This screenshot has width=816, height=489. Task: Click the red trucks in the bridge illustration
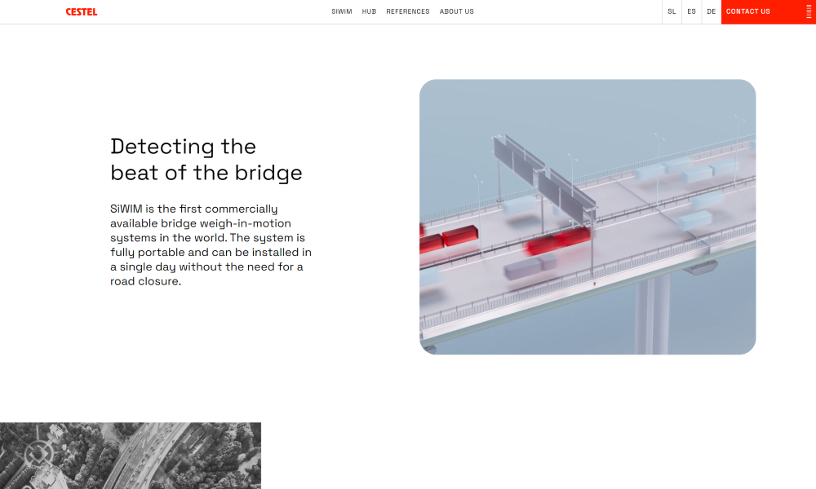coord(558,240)
